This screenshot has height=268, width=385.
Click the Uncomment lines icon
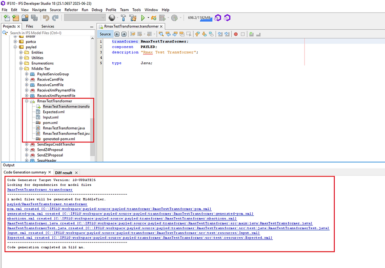click(258, 34)
